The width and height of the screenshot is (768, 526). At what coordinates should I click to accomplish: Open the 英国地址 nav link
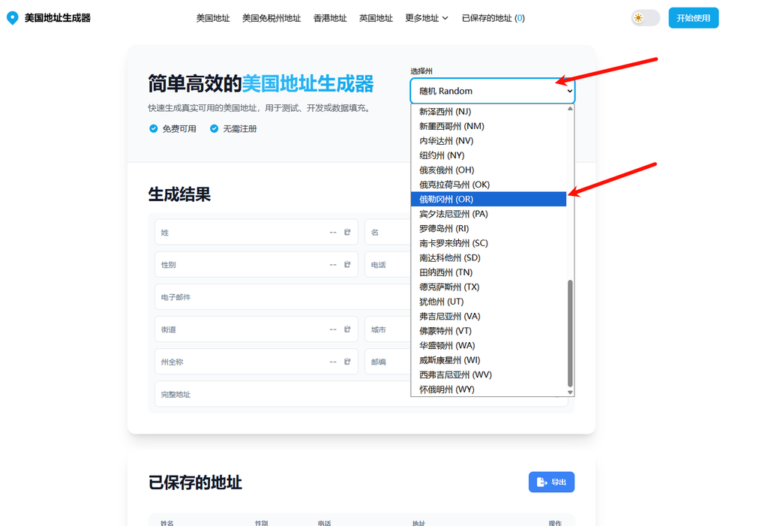(376, 18)
